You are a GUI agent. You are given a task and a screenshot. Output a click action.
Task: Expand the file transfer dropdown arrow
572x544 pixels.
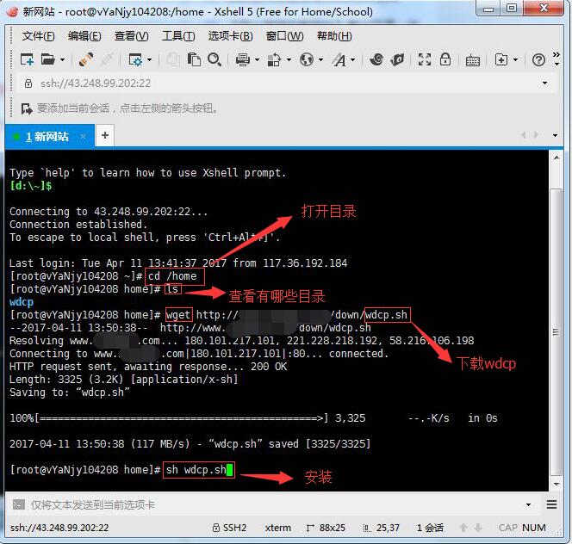[289, 59]
